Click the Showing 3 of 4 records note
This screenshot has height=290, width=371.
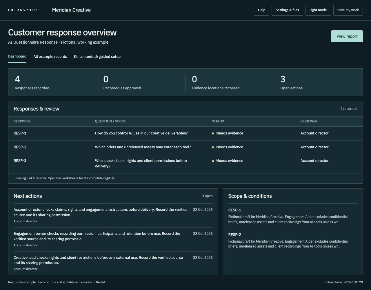(64, 178)
